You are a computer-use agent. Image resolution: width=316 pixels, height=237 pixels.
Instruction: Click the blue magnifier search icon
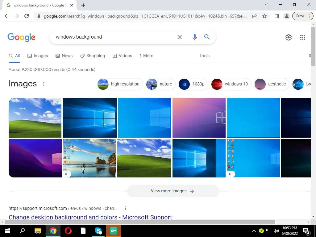click(x=207, y=37)
